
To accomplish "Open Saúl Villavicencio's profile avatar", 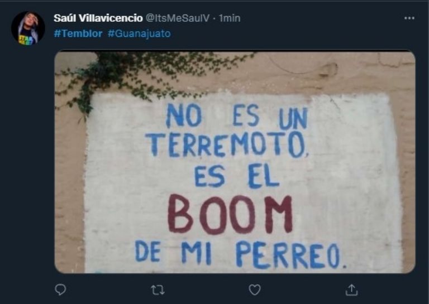I will click(x=28, y=28).
